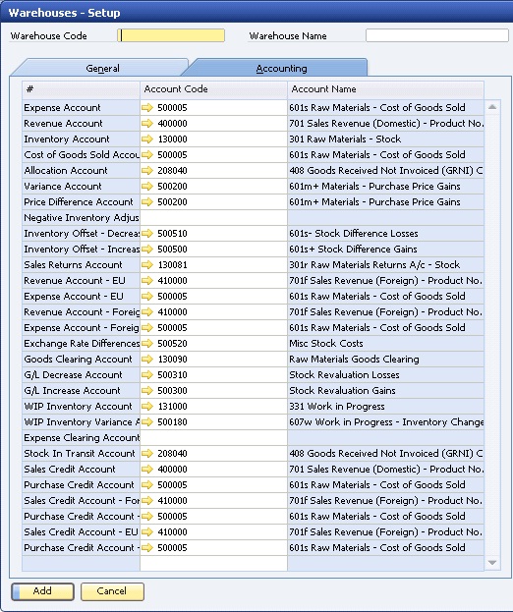Open link arrow for Revenue Account - Foreign
This screenshot has height=612, width=513.
pyautogui.click(x=147, y=311)
